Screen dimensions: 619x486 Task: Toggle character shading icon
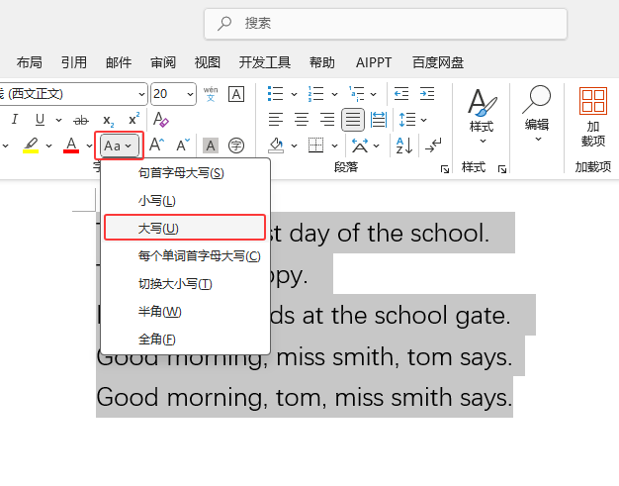(211, 146)
